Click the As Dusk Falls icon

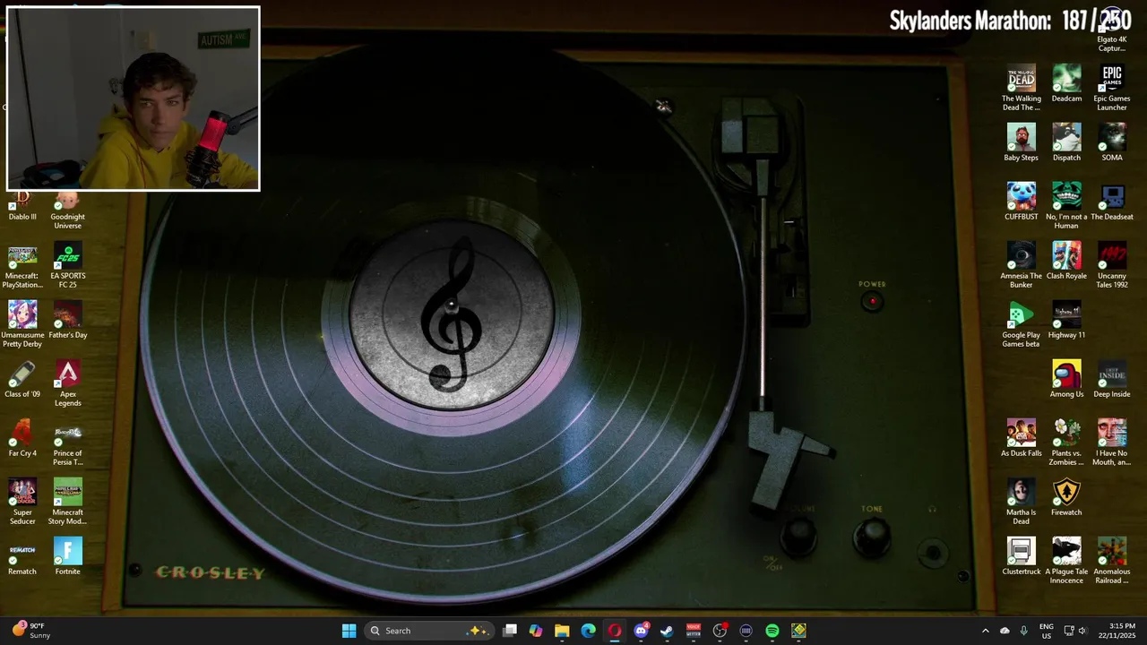[1022, 438]
